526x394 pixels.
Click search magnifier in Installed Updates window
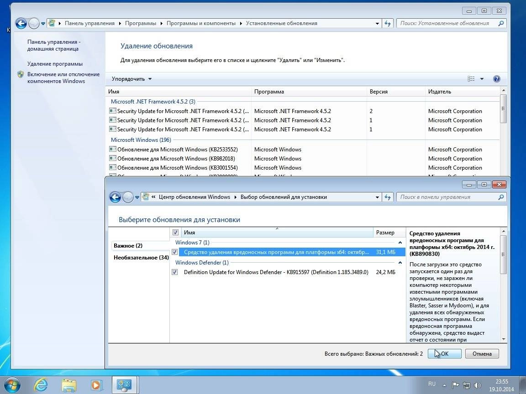pos(501,23)
